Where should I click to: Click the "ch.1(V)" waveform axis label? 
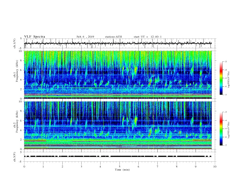pyautogui.click(x=15, y=43)
